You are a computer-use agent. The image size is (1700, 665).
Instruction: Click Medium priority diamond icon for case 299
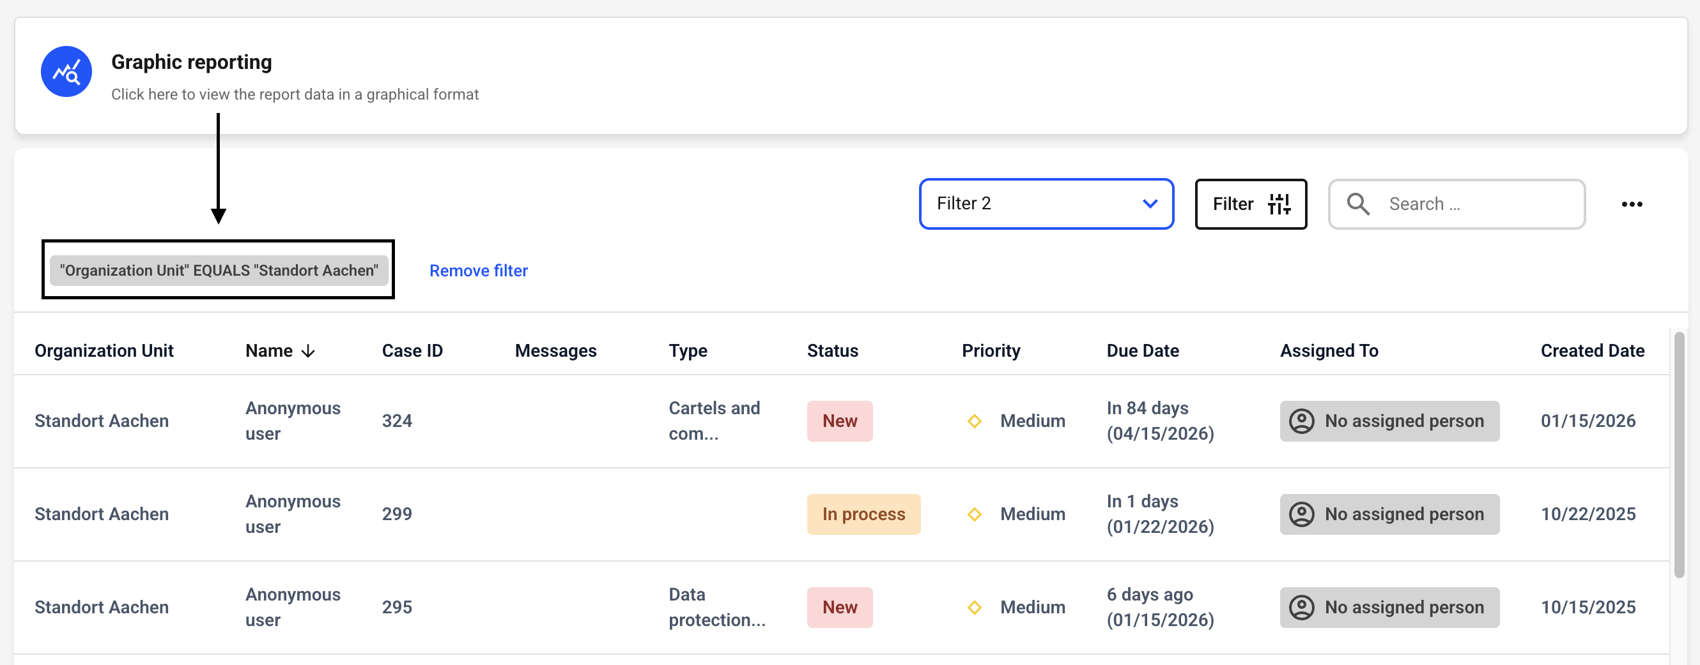click(x=974, y=514)
